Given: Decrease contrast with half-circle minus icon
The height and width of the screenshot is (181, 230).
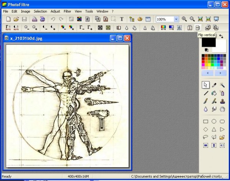Looking at the screenshot, I should (x=45, y=28).
